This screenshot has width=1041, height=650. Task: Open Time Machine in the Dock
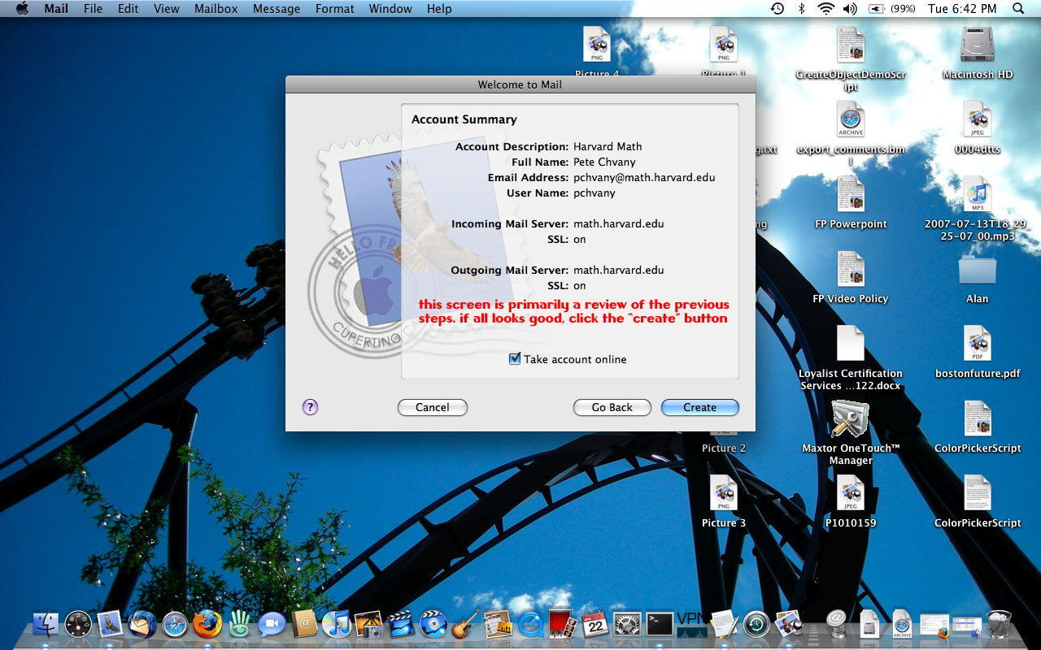click(756, 624)
